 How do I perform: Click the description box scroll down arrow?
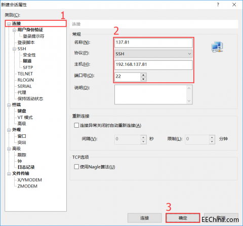[189, 101]
